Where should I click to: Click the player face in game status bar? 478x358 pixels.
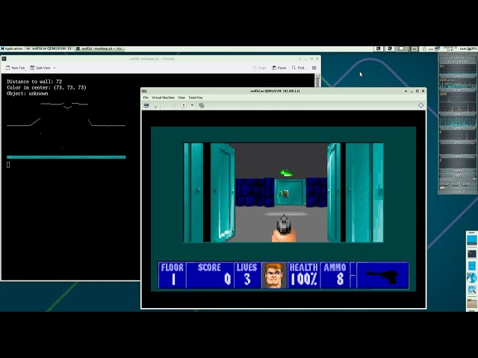click(274, 275)
